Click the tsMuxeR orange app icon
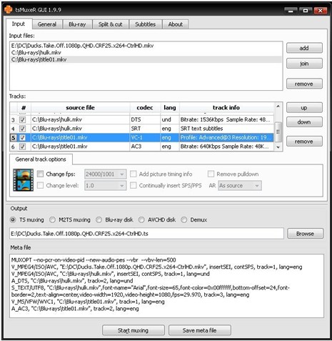This screenshot has width=332, height=341. (9, 10)
